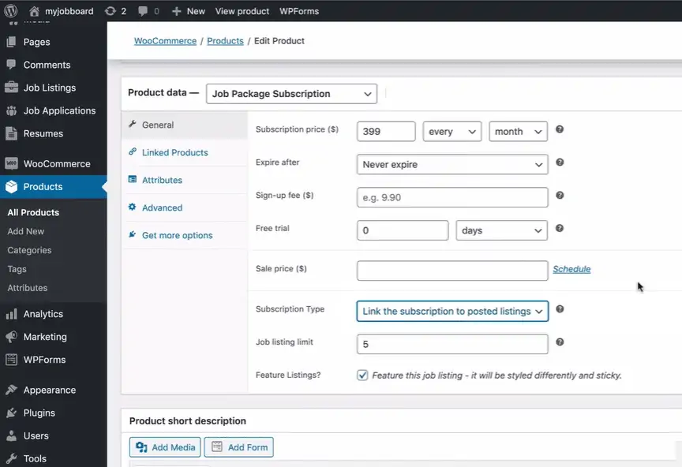This screenshot has width=682, height=467.
Task: Click help icon beside Job listing limit
Action: pyautogui.click(x=560, y=342)
